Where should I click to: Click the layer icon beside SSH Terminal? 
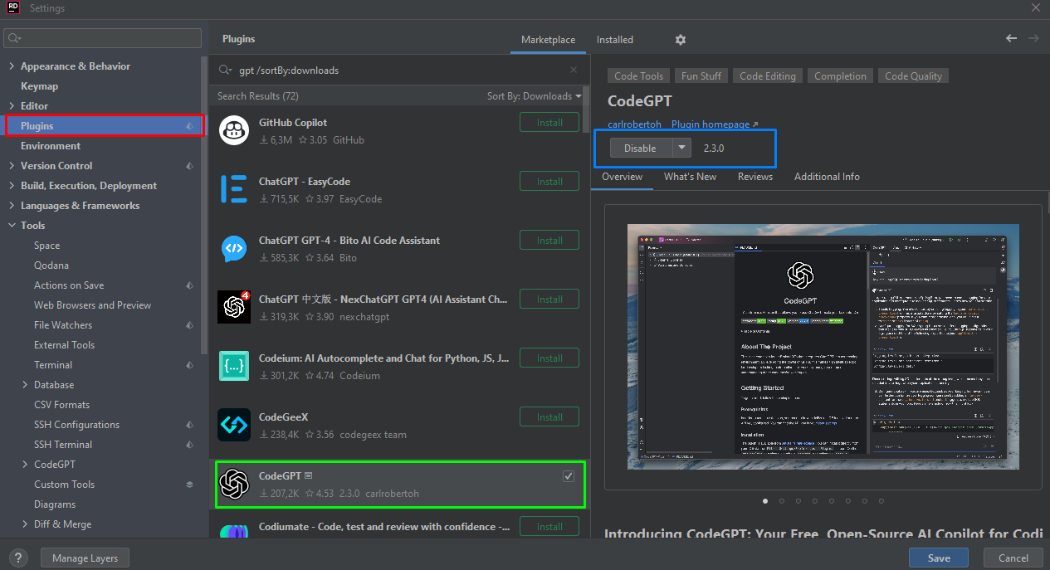190,445
